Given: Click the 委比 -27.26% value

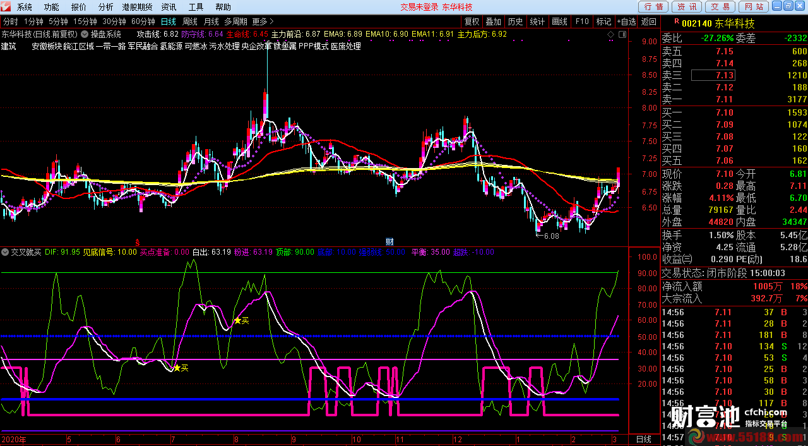Looking at the screenshot, I should 716,38.
